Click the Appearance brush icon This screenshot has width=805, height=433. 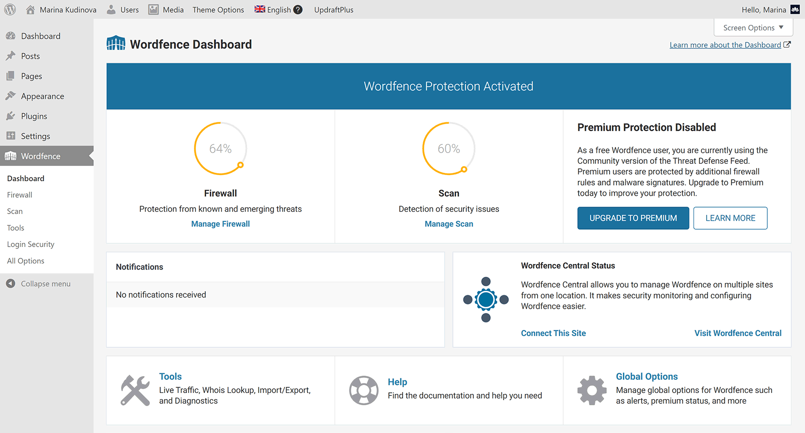(x=11, y=96)
